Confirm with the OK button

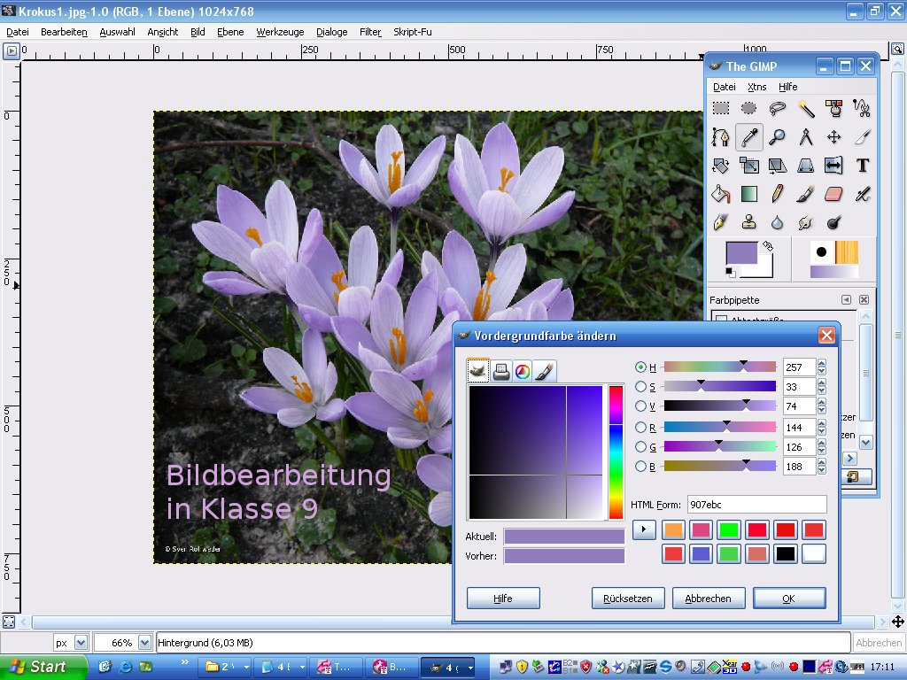tap(788, 598)
